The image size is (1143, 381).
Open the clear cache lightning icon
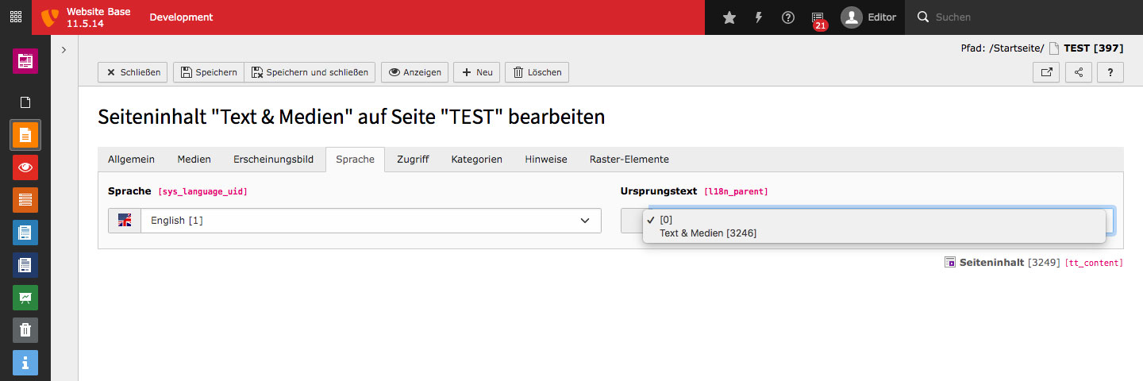(759, 17)
